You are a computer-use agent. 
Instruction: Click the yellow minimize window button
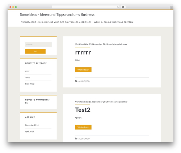13,7
